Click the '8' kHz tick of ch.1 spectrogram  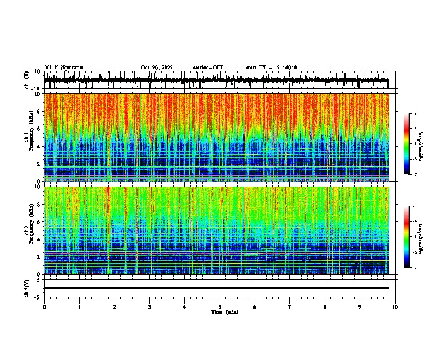[x=39, y=111]
